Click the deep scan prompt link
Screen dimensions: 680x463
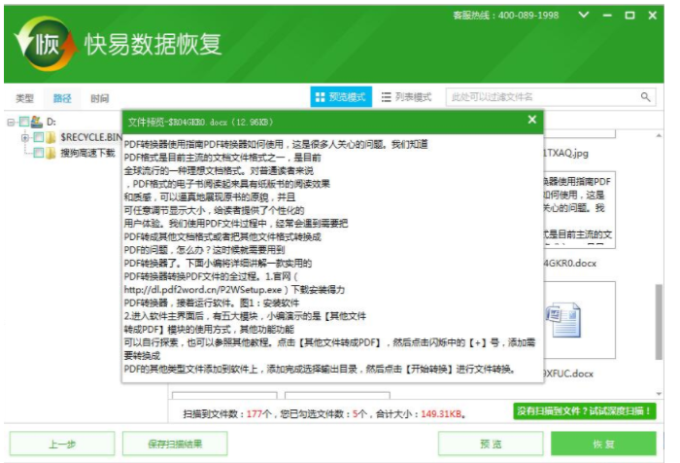(585, 411)
